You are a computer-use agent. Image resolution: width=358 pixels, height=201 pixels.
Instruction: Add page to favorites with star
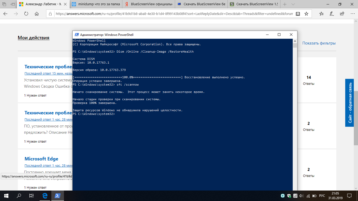(x=306, y=14)
